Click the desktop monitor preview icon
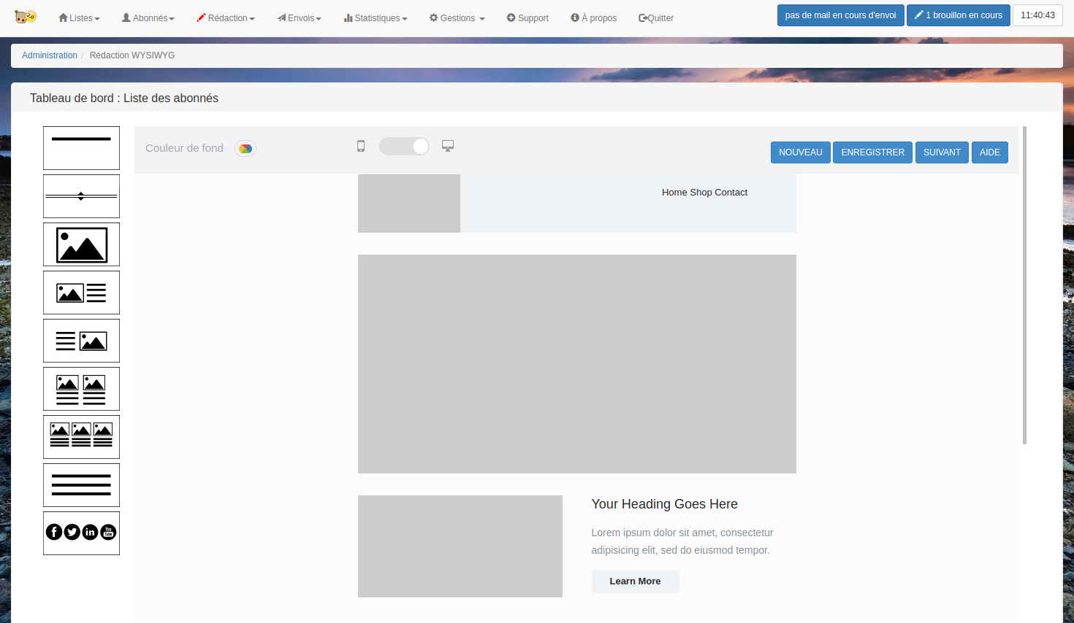This screenshot has width=1074, height=623. 448,146
